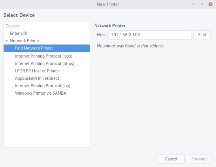
Task: Choose Internet Printing Protocol (ipp)
Action: pos(43,86)
